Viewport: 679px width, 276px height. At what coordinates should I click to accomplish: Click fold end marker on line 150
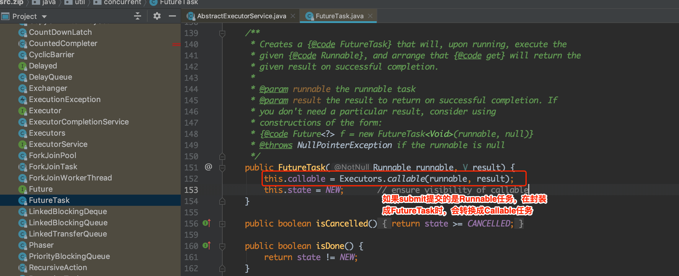click(222, 156)
